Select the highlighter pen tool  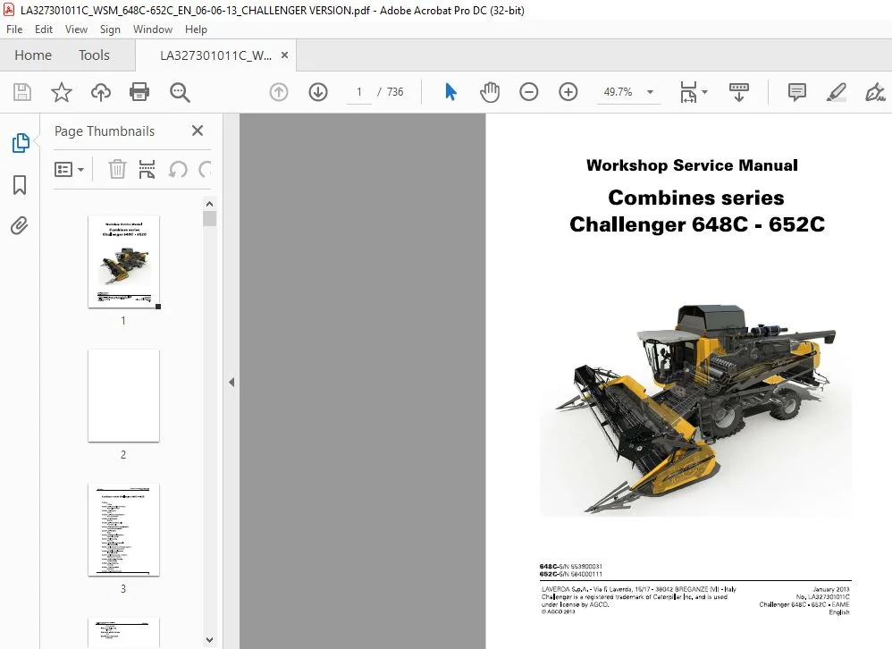click(x=837, y=92)
